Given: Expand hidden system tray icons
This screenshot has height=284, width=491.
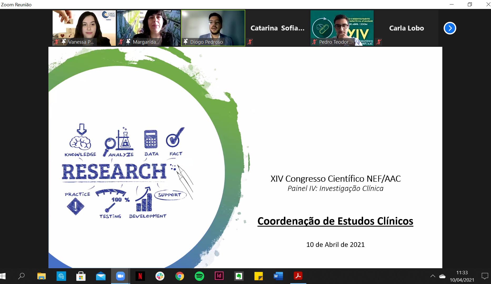Looking at the screenshot, I should tap(433, 276).
